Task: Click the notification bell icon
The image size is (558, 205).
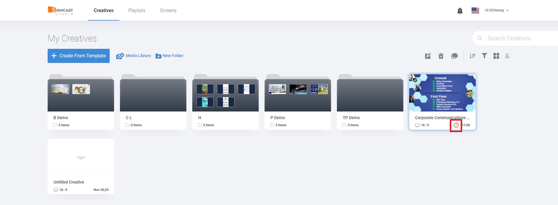Action: click(x=460, y=11)
